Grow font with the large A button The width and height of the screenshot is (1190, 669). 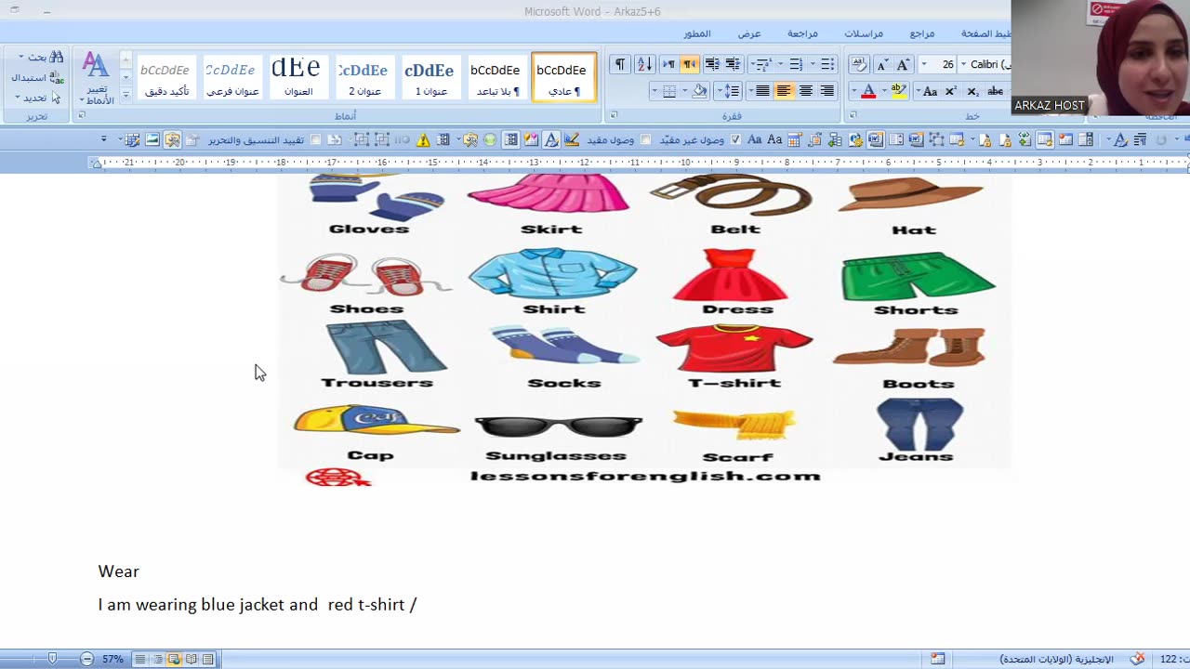(x=903, y=64)
